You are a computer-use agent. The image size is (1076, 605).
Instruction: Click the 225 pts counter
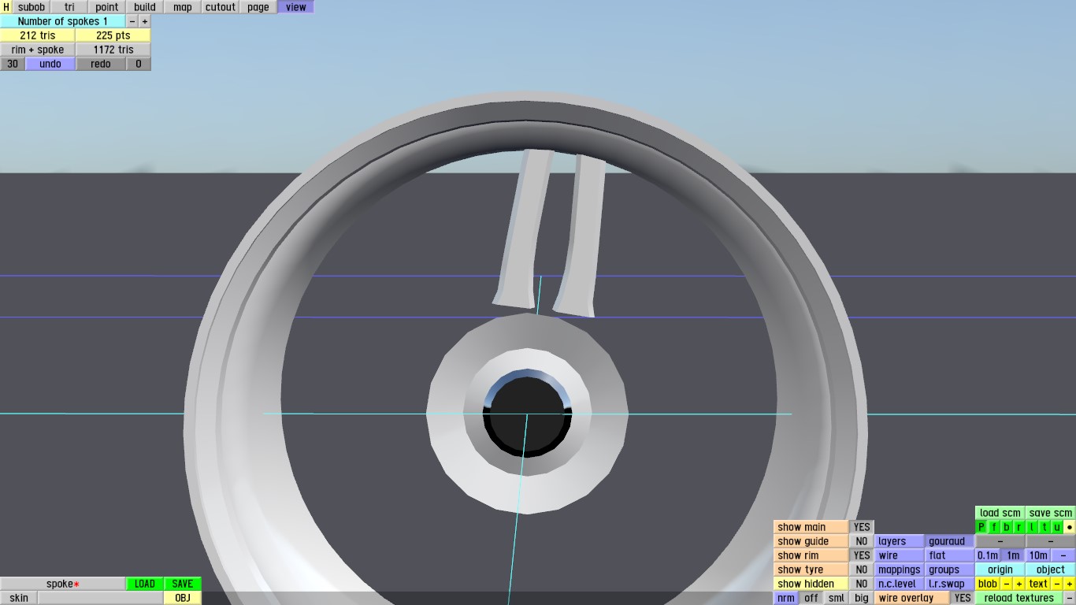pyautogui.click(x=113, y=35)
